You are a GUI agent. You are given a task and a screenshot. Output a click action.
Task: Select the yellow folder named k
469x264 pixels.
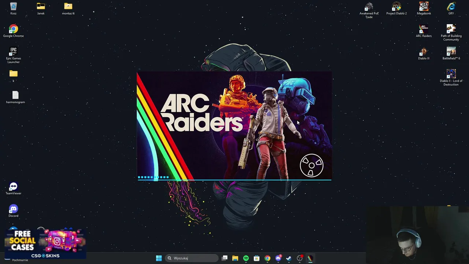13,76
